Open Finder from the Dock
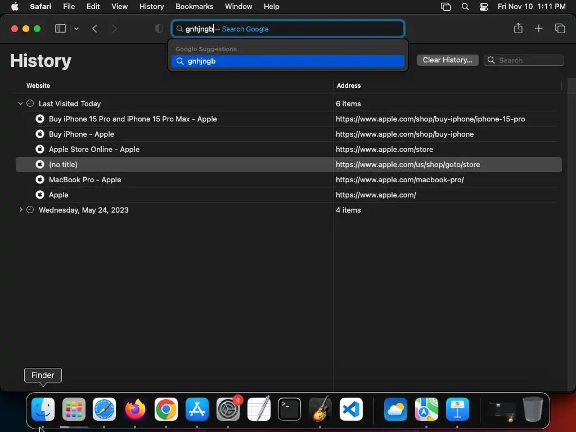576x432 pixels. pyautogui.click(x=43, y=409)
